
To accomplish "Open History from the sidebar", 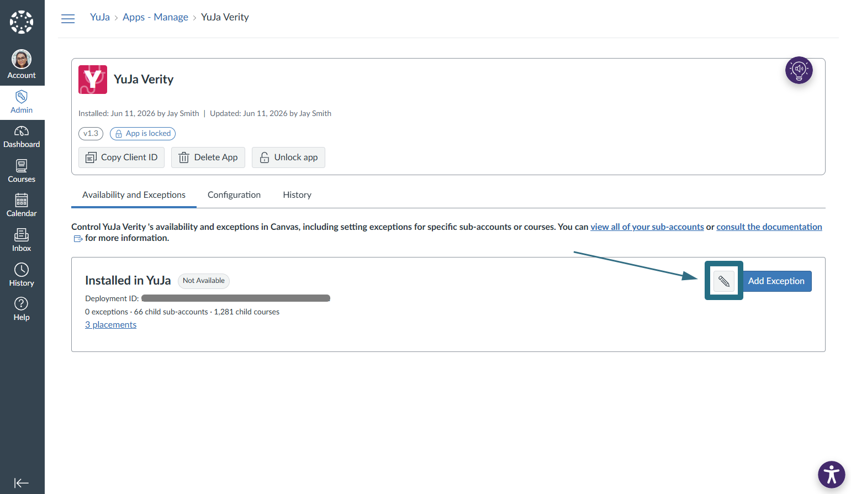I will coord(22,275).
